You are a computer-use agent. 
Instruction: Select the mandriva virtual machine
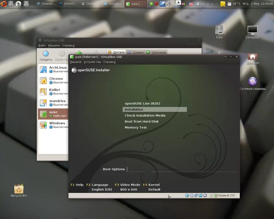click(53, 103)
